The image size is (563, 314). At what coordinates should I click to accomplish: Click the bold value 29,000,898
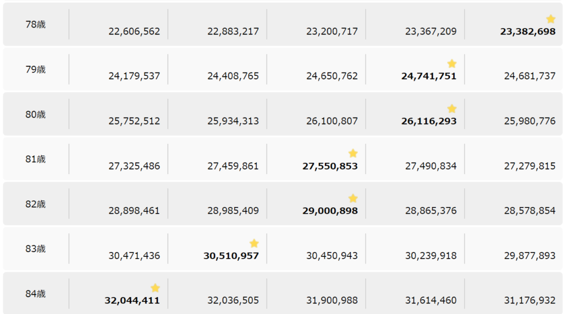point(330,211)
